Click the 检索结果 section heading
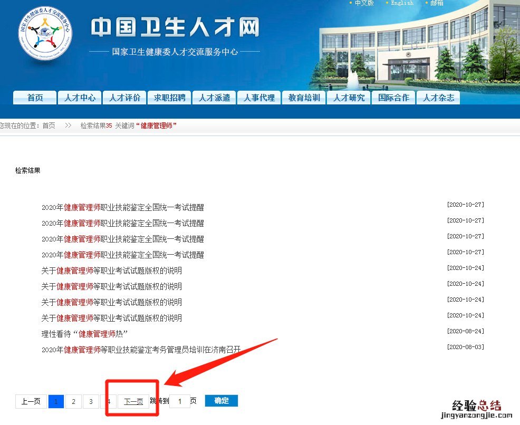This screenshot has width=520, height=425. click(28, 170)
